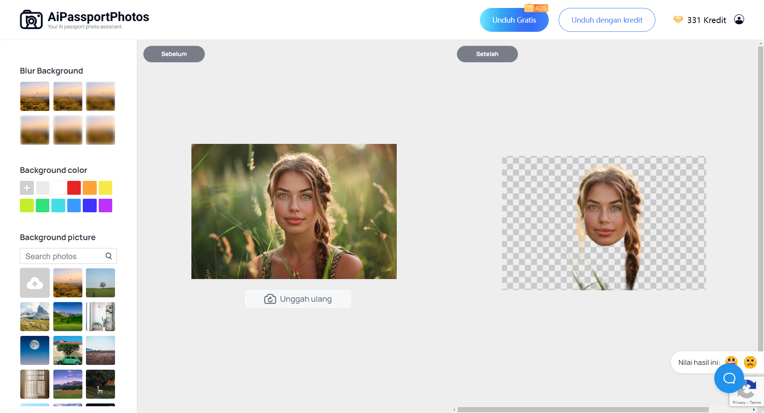Click the AiPassportPhotos camera logo

coord(31,19)
